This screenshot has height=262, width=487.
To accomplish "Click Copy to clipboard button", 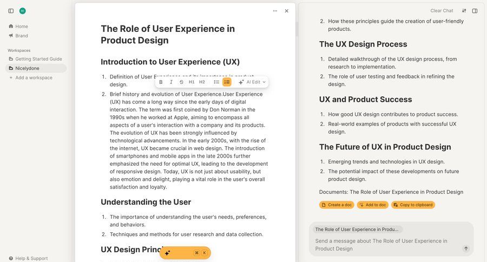I will coord(413,205).
